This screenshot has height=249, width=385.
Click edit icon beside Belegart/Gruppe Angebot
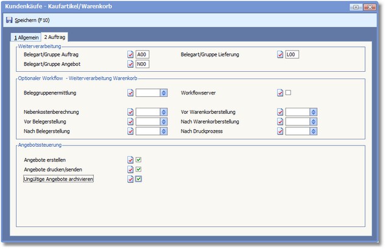pyautogui.click(x=130, y=64)
